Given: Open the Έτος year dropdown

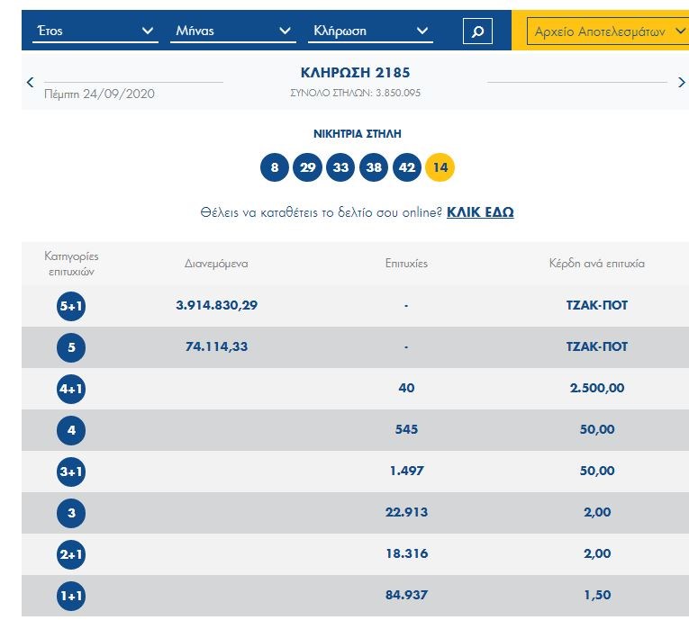Looking at the screenshot, I should 95,31.
